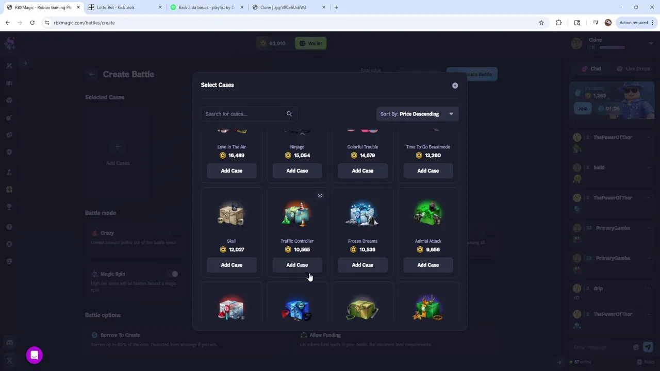Add the Animal Attack case

pos(428,265)
